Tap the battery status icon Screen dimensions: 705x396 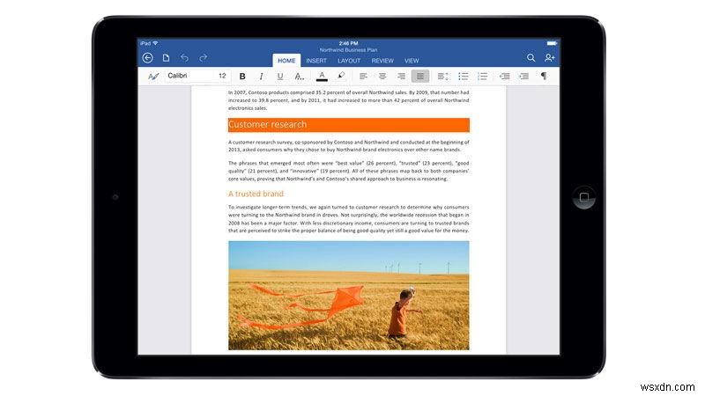(x=552, y=43)
